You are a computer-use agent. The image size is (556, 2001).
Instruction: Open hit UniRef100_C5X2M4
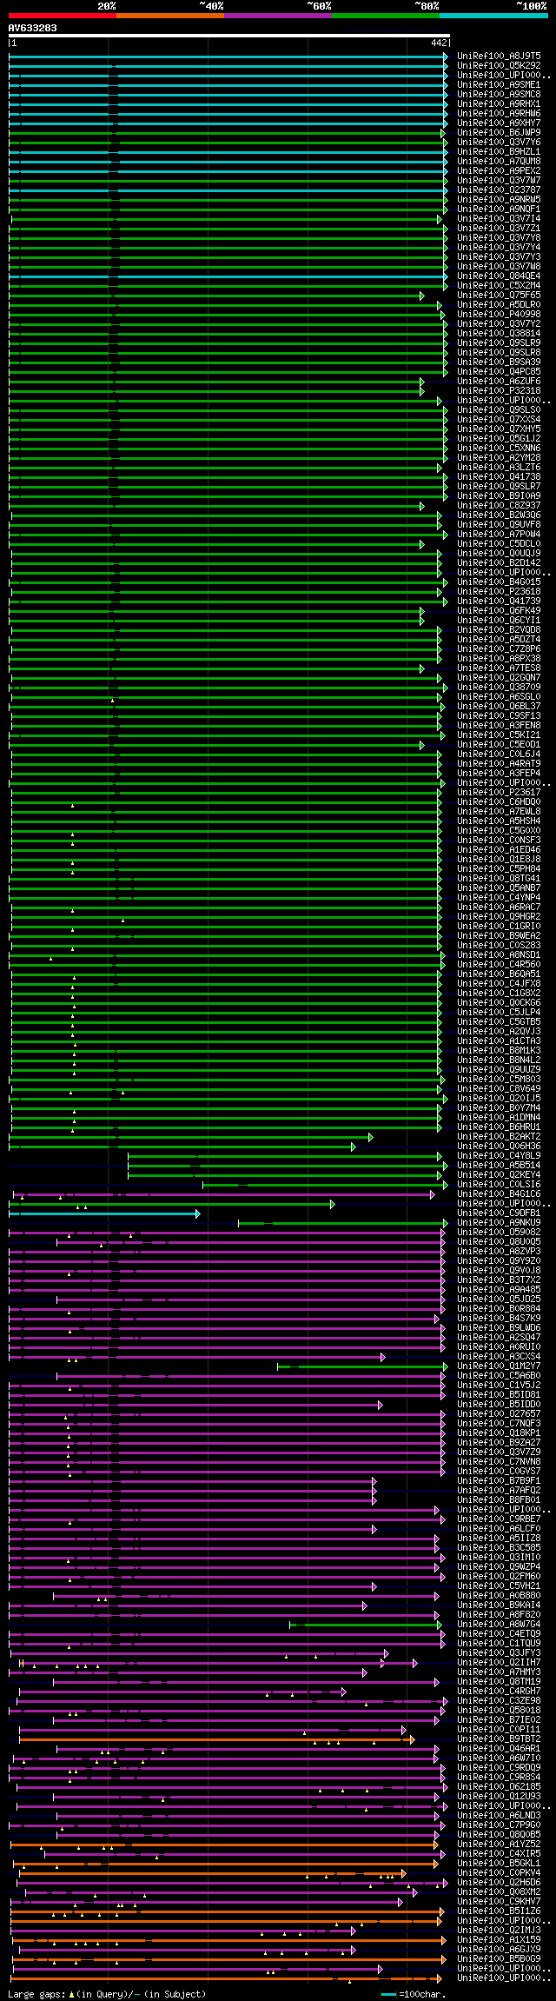(499, 285)
